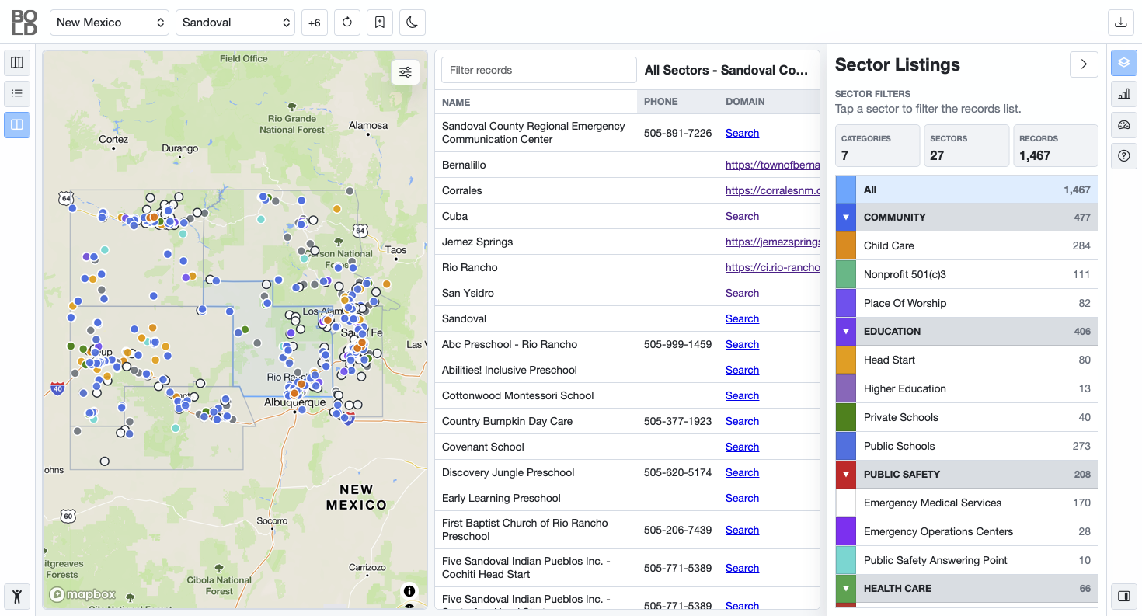1142x616 pixels.
Task: Filter by Head Start sector
Action: [x=967, y=360]
